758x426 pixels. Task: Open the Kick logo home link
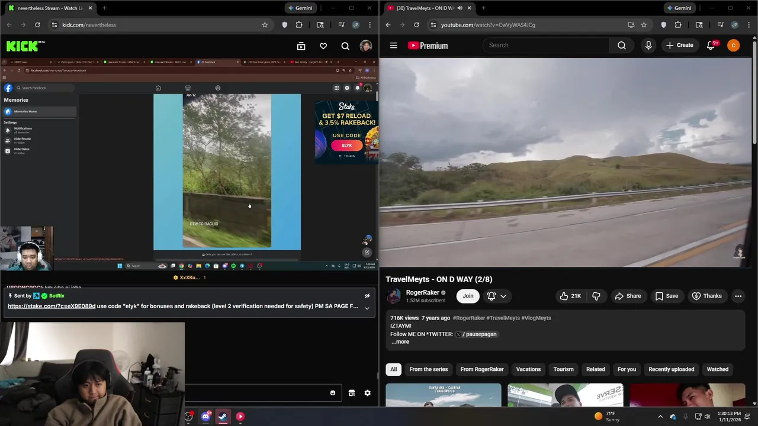[25, 46]
